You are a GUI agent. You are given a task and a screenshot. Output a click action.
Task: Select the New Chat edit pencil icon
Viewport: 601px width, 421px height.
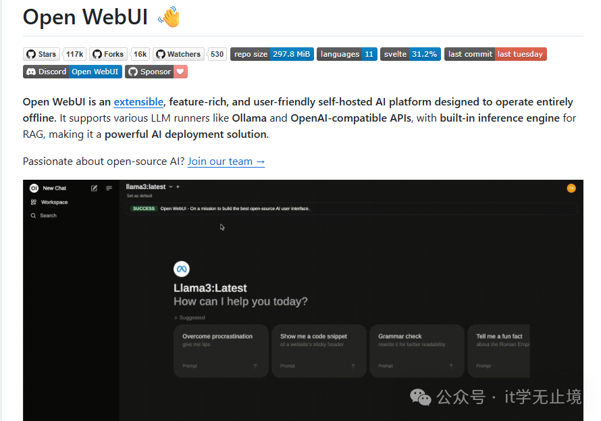94,188
